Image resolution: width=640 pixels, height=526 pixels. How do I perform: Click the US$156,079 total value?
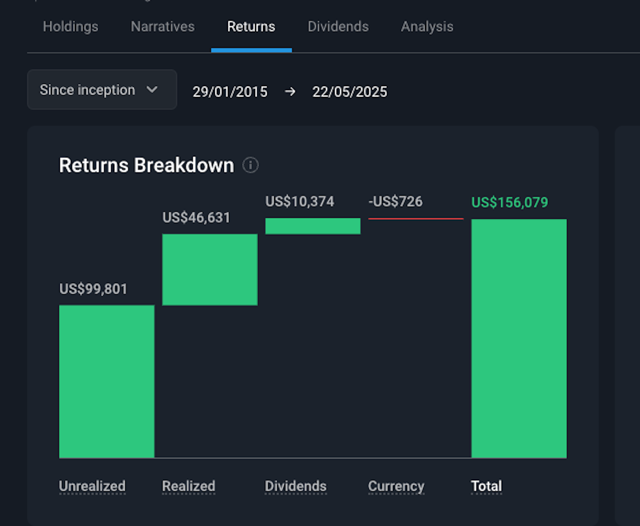click(x=510, y=202)
